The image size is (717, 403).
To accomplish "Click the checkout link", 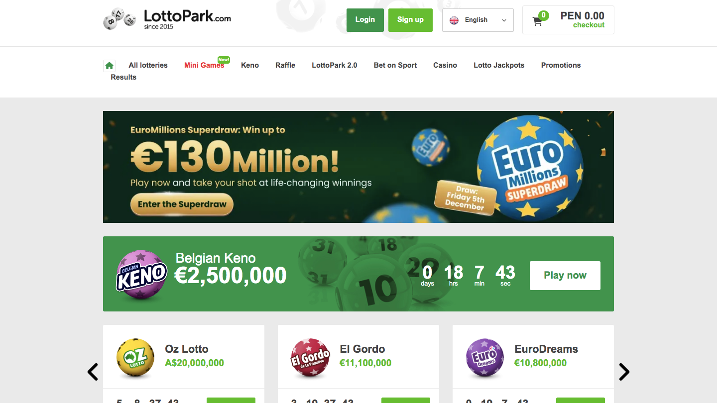I will pyautogui.click(x=589, y=25).
